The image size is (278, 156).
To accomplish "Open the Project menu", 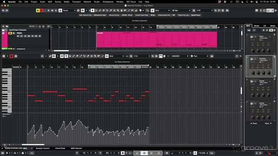I will pyautogui.click(x=34, y=2).
